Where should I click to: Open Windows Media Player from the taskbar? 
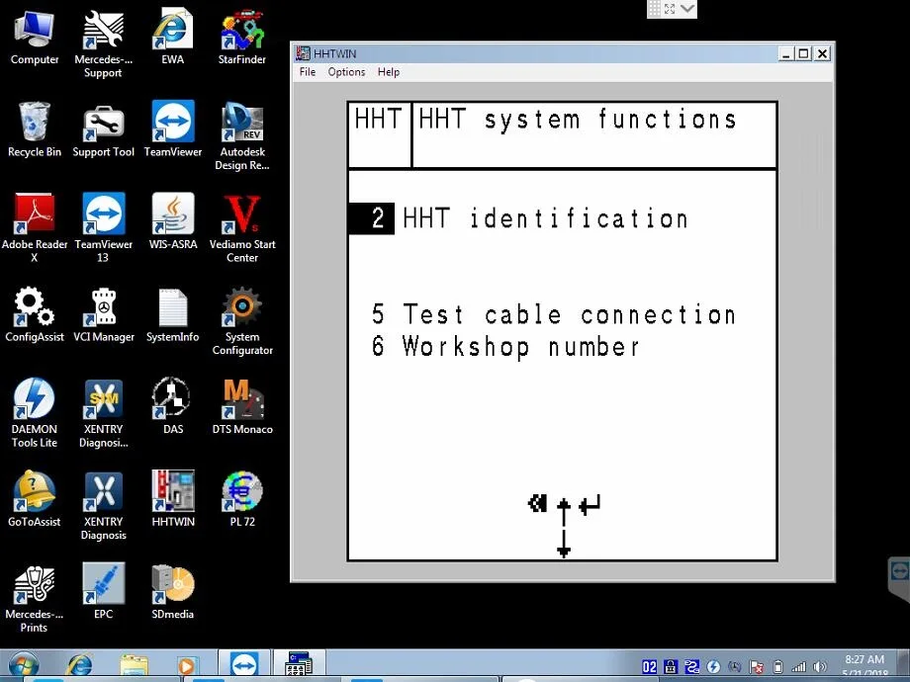pos(186,666)
